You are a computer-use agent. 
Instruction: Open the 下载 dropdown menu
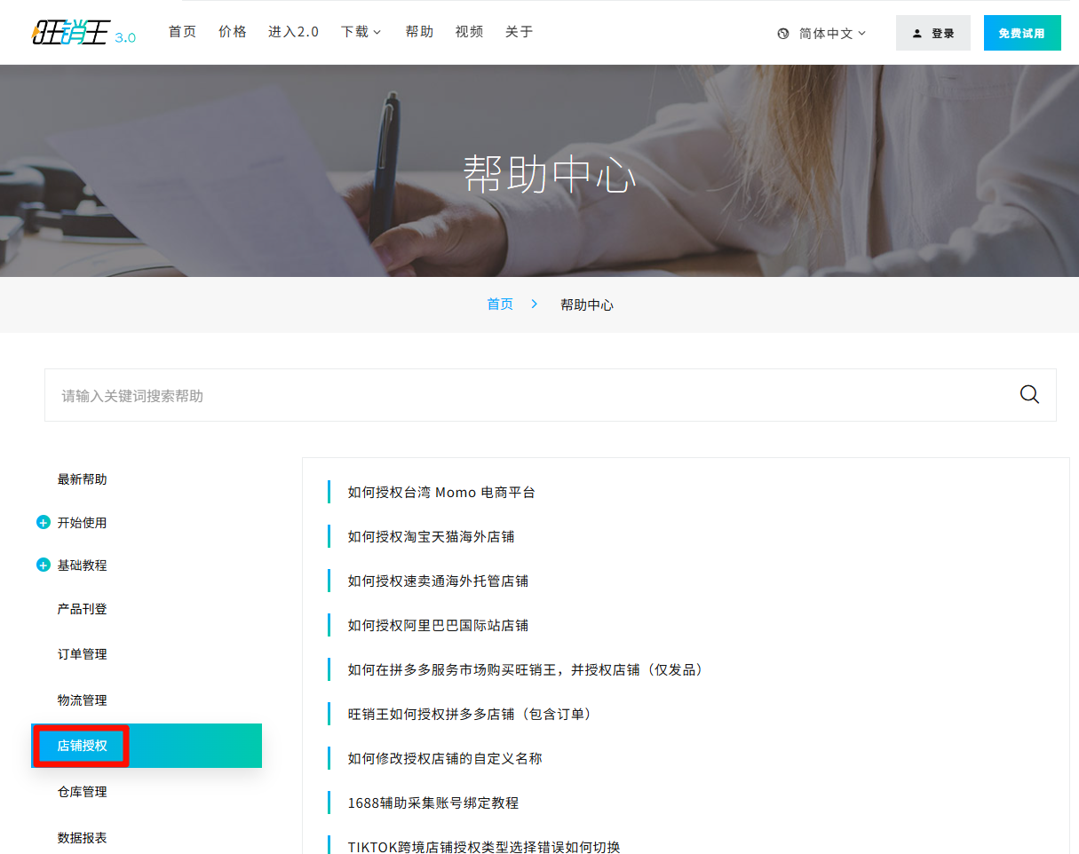click(x=361, y=32)
